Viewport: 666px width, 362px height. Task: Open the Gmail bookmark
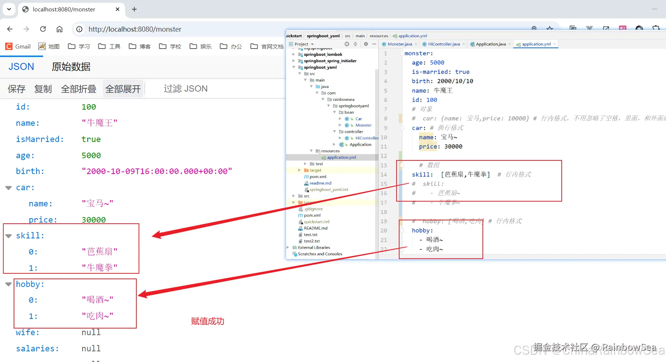tap(18, 46)
